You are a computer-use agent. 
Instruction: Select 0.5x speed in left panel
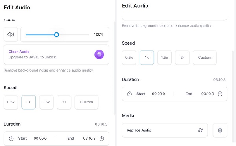point(11,102)
